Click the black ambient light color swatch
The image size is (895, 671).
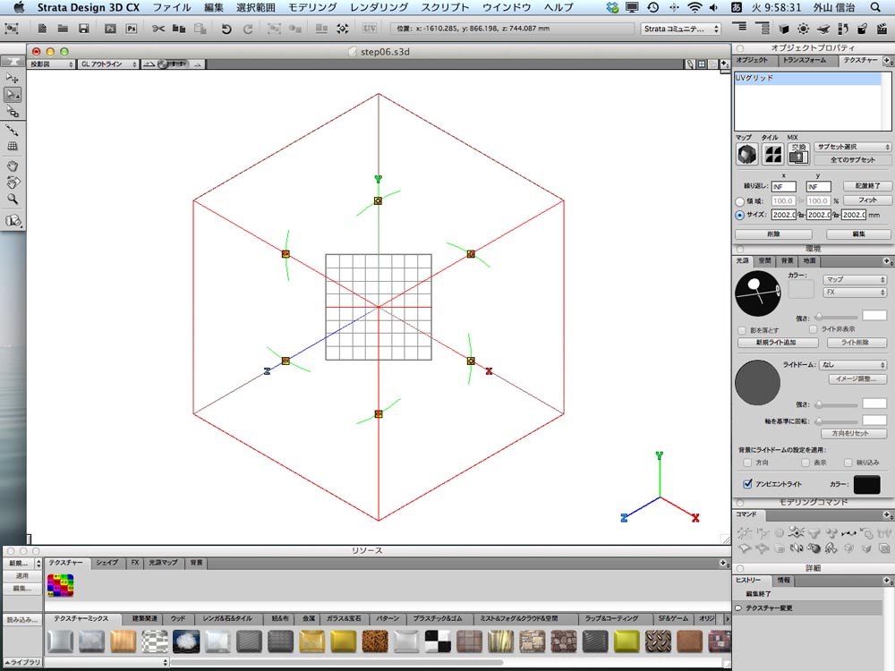pos(866,484)
